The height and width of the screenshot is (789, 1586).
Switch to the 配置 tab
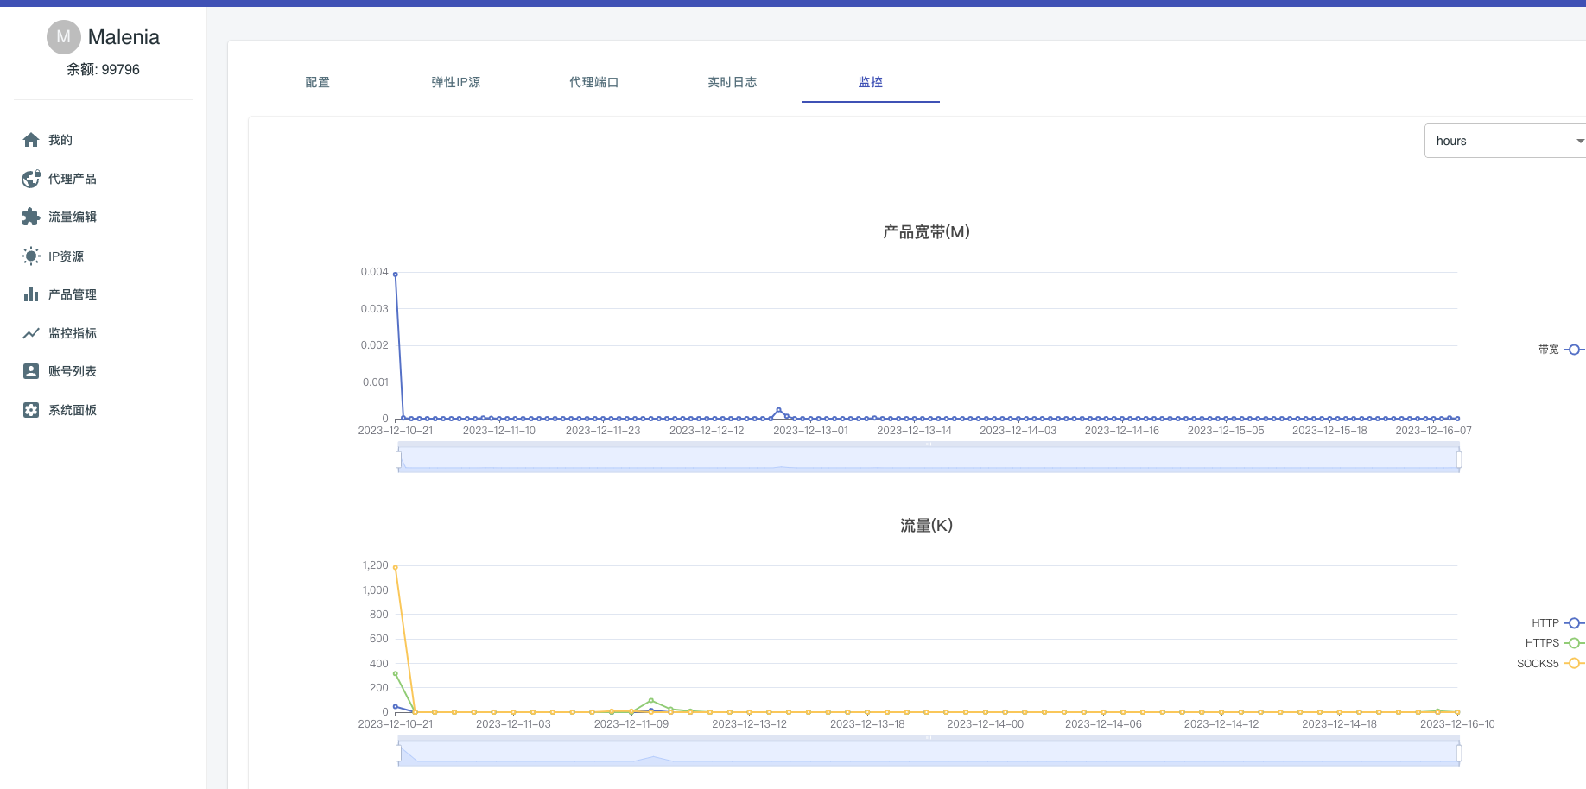318,82
